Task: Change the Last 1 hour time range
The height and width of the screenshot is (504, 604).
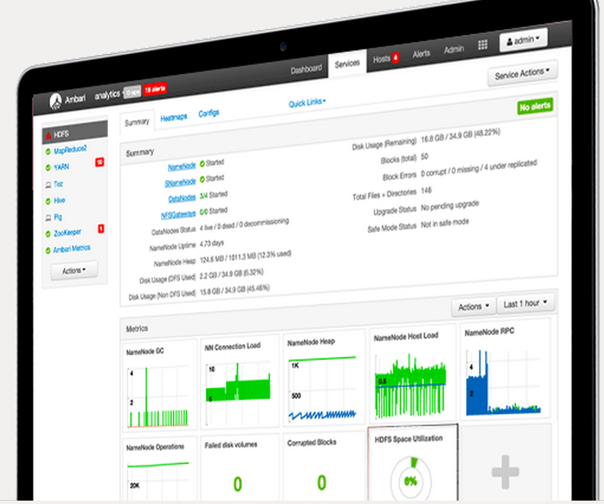Action: pyautogui.click(x=526, y=304)
